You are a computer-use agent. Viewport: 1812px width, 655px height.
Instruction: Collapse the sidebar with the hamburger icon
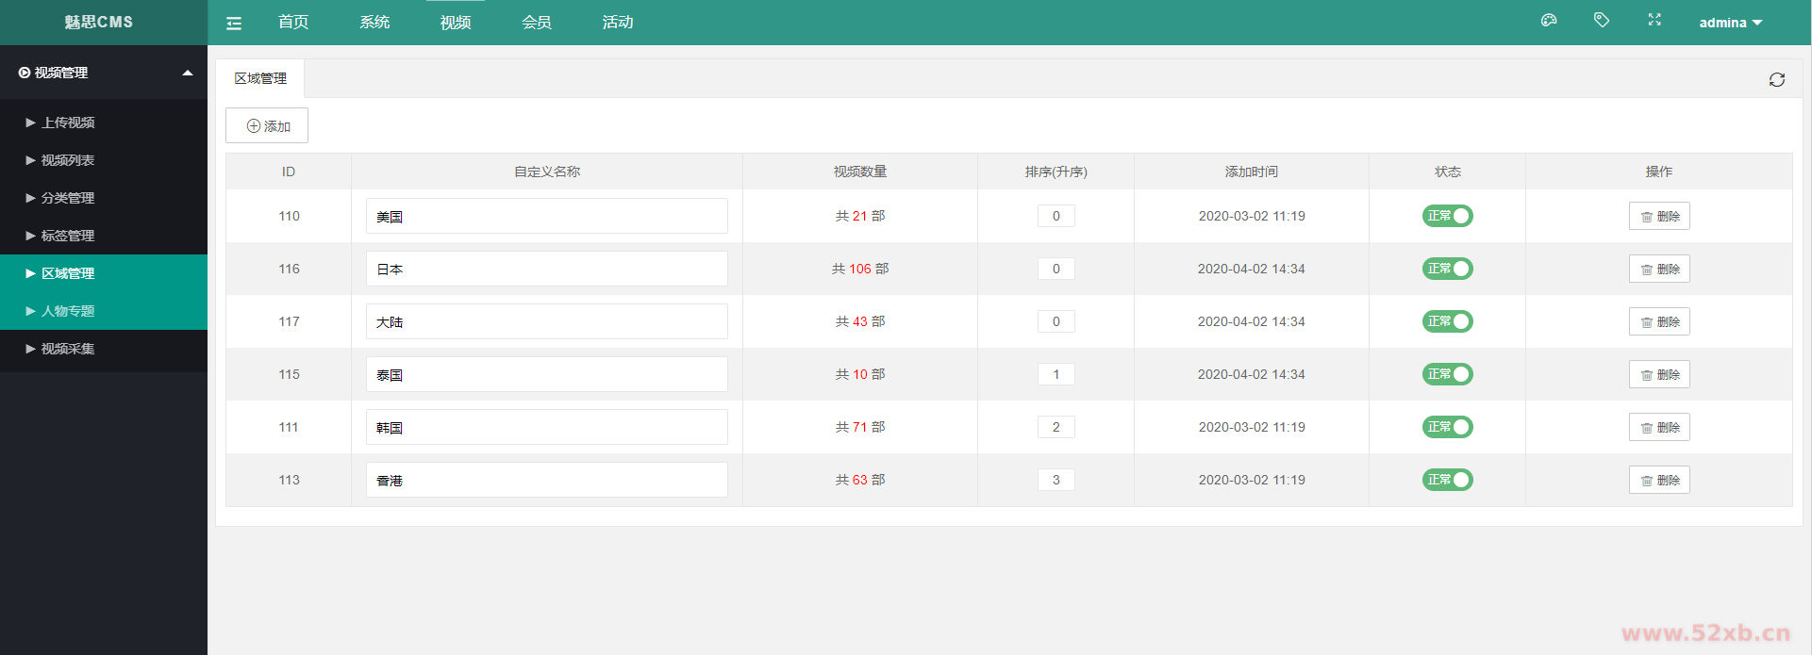[x=234, y=24]
